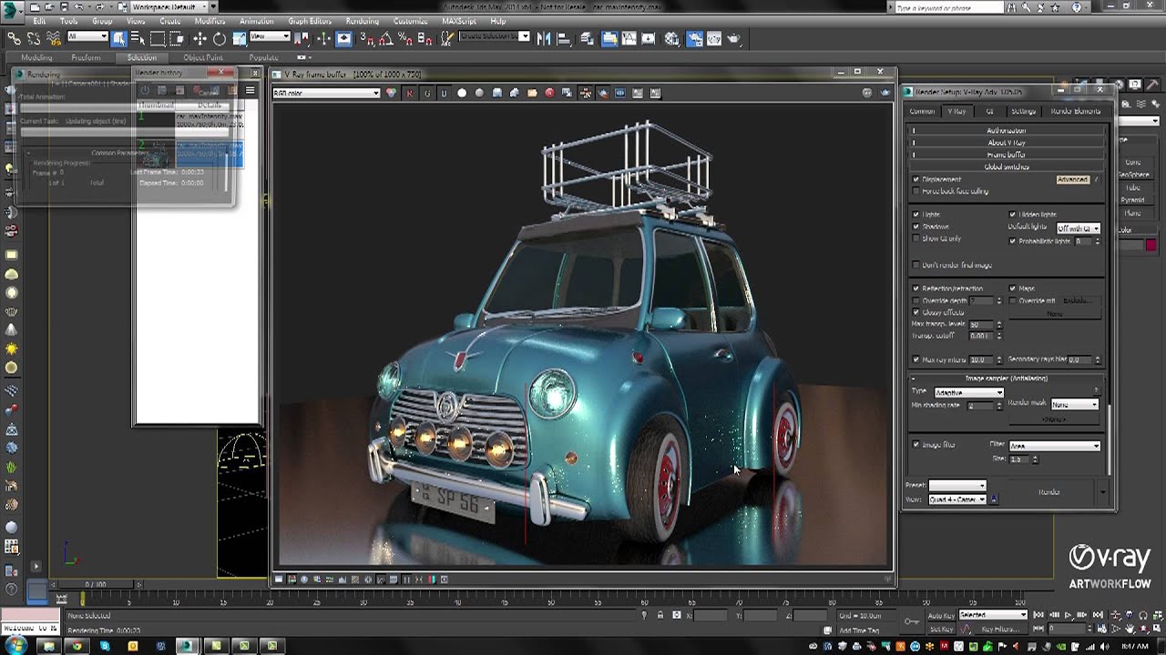The image size is (1166, 655).
Task: Click the Auto Key button
Action: 941,615
